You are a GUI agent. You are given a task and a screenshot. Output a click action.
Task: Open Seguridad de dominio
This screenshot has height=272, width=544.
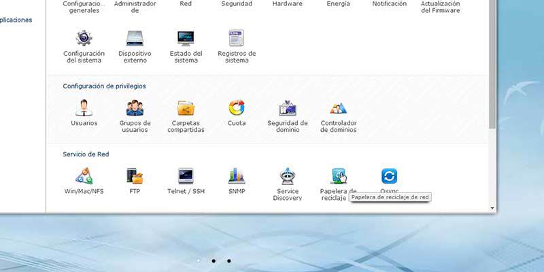click(x=287, y=108)
